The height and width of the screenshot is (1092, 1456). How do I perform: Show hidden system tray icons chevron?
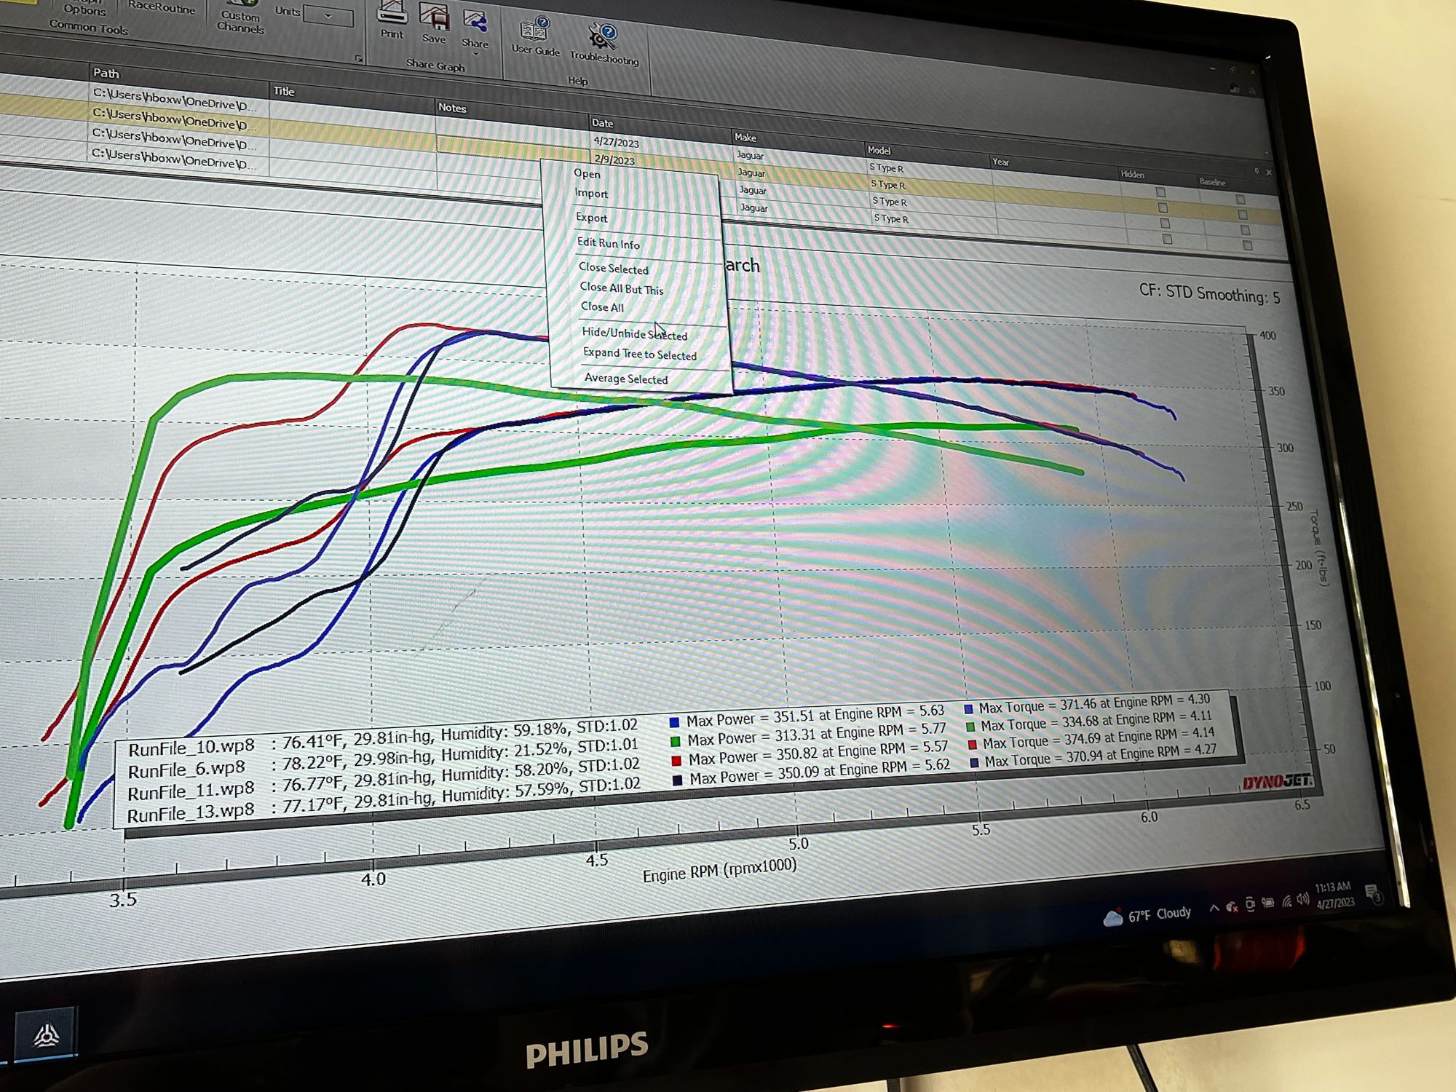[1214, 908]
